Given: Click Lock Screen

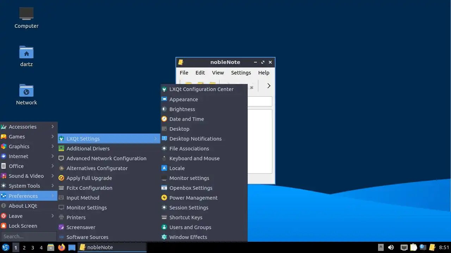Looking at the screenshot, I should pyautogui.click(x=29, y=226).
